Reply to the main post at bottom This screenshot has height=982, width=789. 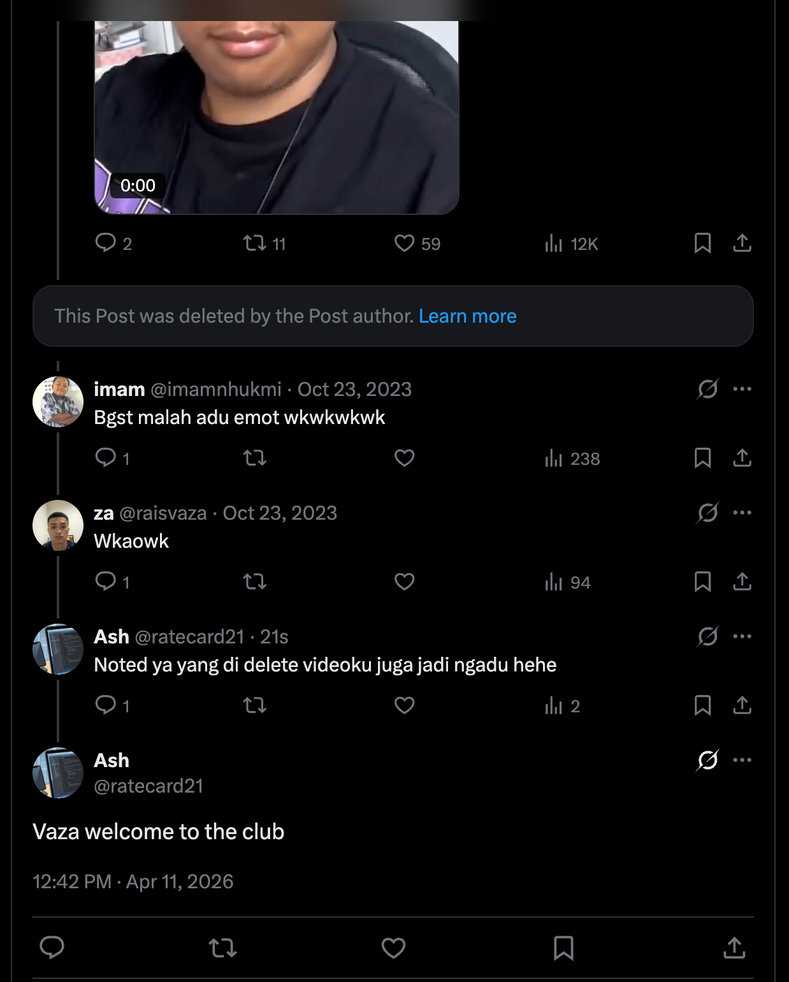(52, 948)
